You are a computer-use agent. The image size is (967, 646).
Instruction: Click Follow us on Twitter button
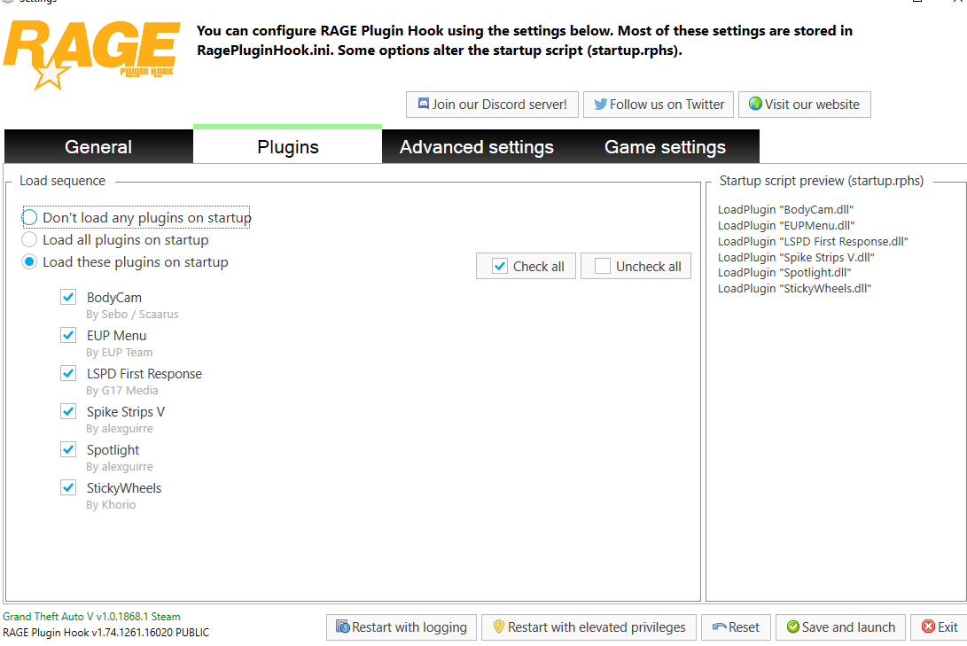(659, 105)
